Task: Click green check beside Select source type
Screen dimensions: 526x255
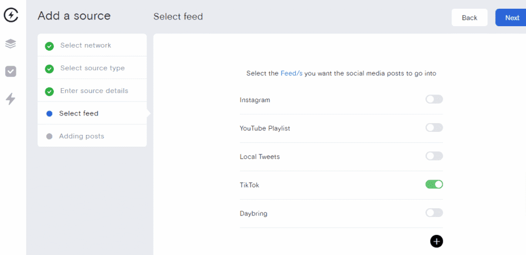Action: (49, 69)
